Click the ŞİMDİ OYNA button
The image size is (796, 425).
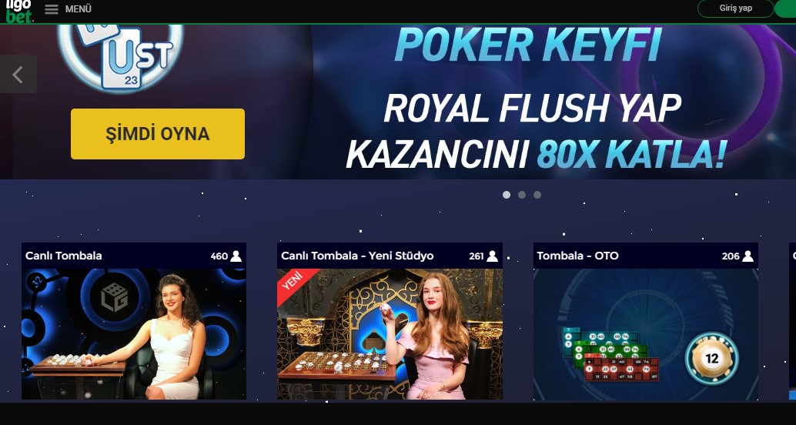click(x=157, y=134)
